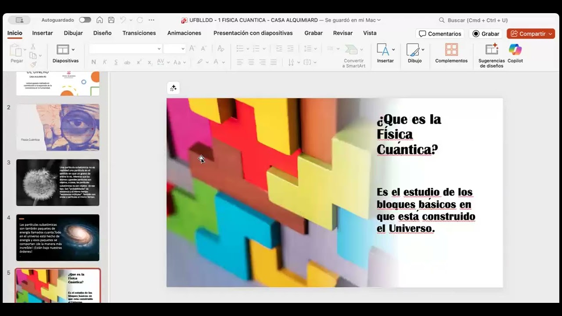562x316 pixels.
Task: Click the Clear formatting icon
Action: tap(220, 49)
